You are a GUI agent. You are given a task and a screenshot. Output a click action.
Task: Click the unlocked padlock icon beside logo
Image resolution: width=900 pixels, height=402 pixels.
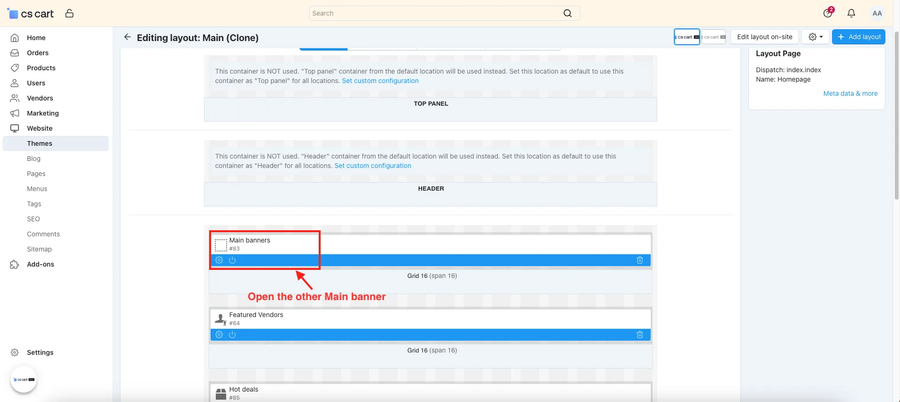tap(69, 13)
